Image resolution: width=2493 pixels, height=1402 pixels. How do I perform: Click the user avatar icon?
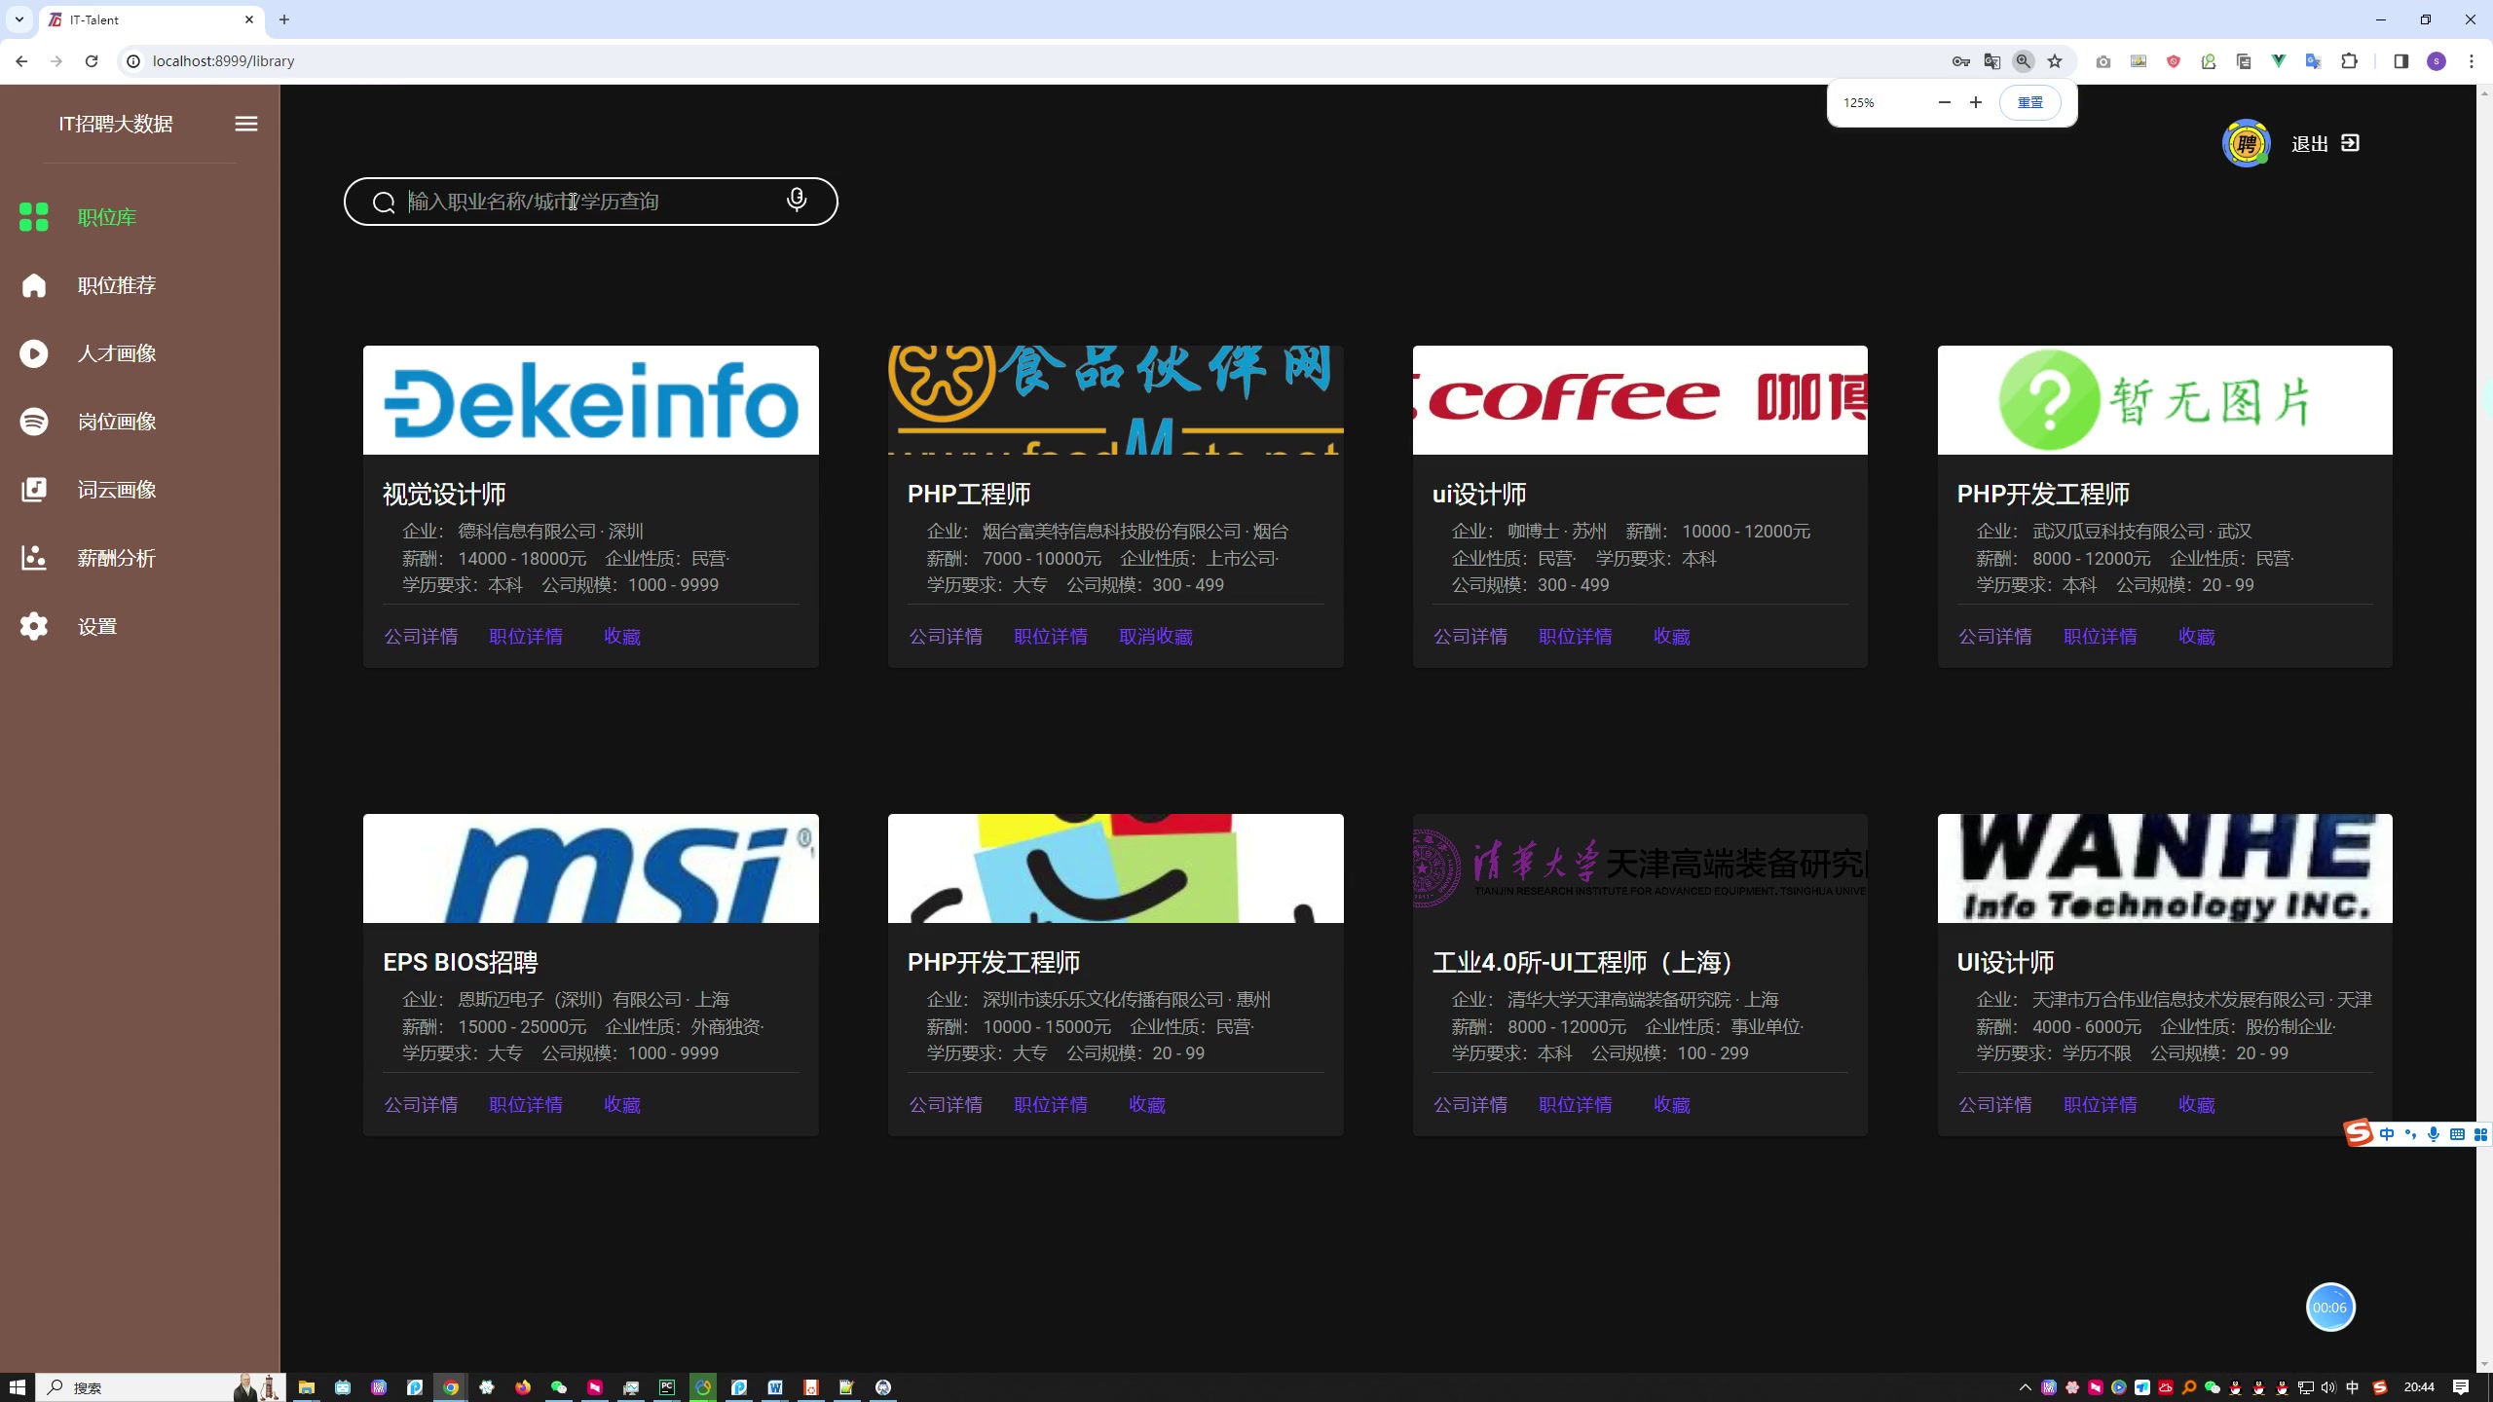coord(2246,143)
